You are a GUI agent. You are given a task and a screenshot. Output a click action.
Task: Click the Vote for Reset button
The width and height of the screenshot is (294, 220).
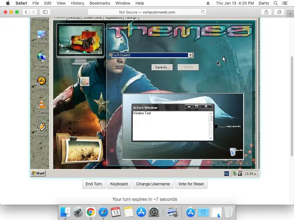(x=191, y=184)
